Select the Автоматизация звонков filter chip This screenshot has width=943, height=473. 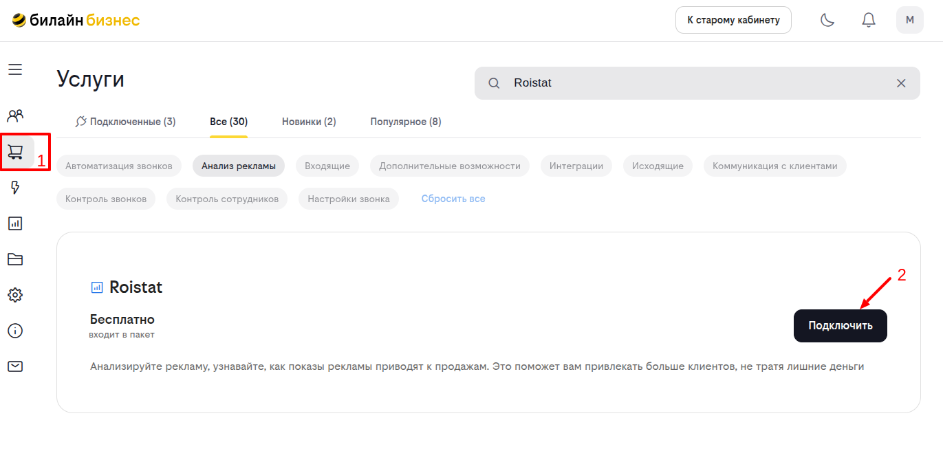point(119,166)
